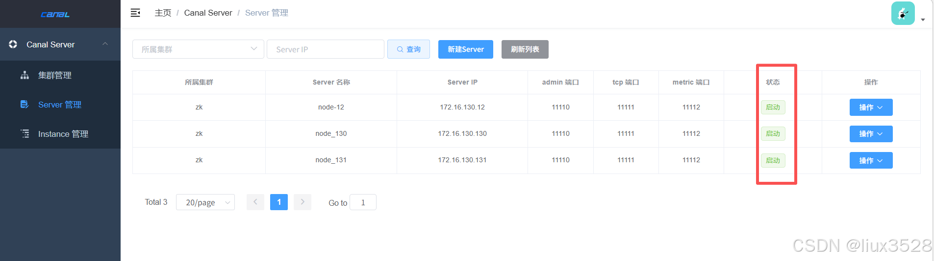Viewport: 934px width, 261px height.
Task: Open the 20/page size dropdown
Action: tap(205, 202)
